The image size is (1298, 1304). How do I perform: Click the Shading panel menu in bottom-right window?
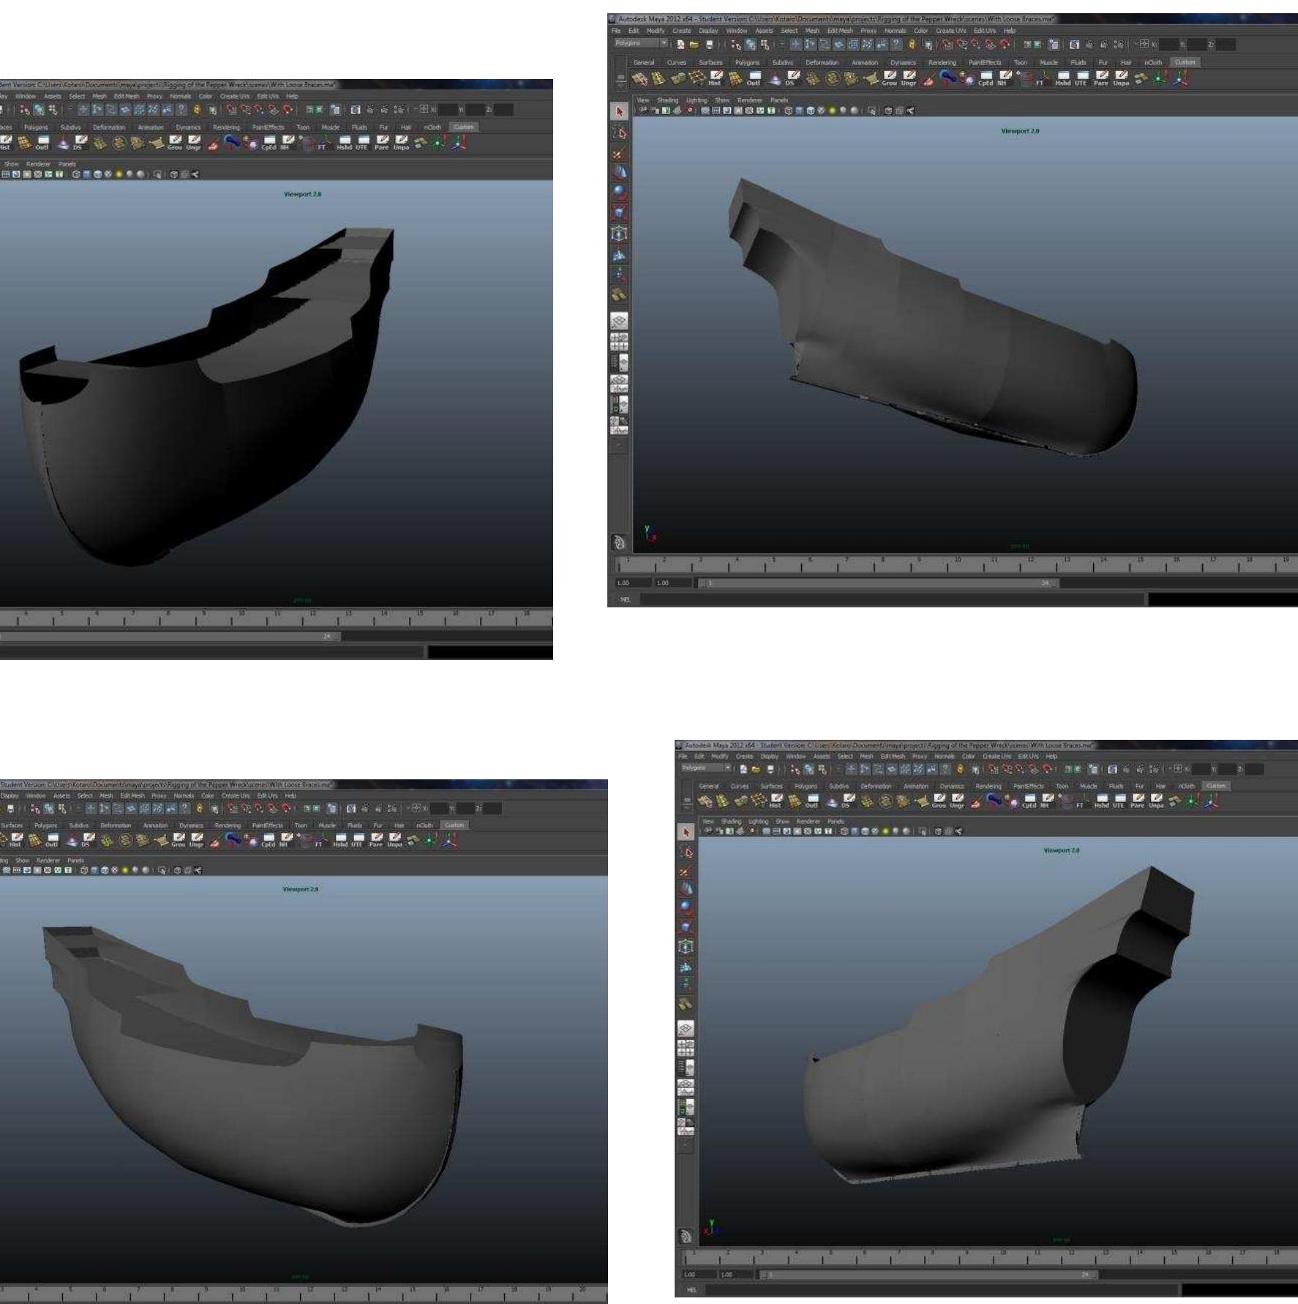731,822
